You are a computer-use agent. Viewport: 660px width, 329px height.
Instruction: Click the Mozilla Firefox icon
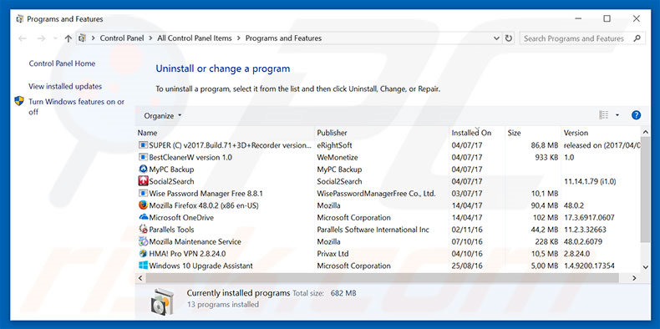click(143, 205)
